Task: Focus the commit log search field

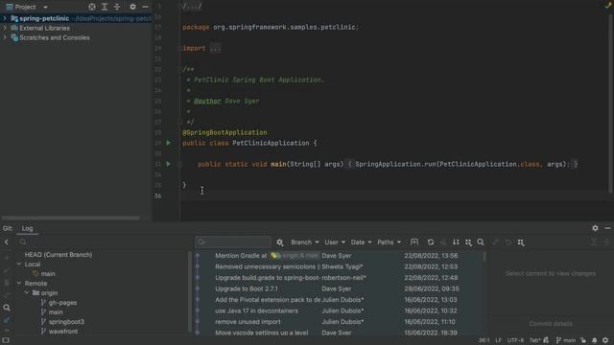Action: (233, 242)
